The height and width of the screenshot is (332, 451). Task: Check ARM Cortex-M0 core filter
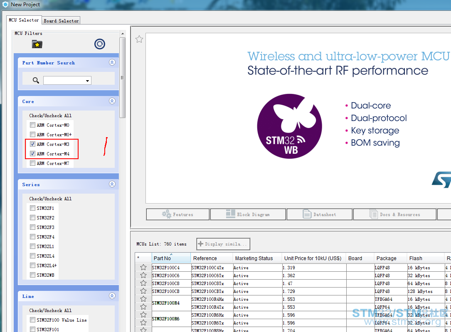point(32,125)
